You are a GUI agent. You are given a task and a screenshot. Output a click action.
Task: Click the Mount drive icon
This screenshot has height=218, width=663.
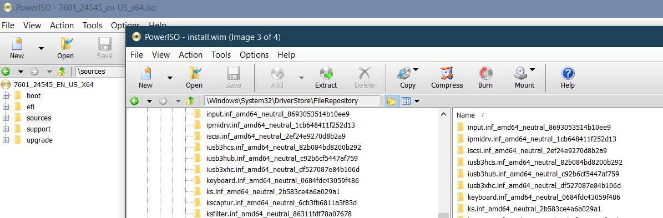[520, 74]
